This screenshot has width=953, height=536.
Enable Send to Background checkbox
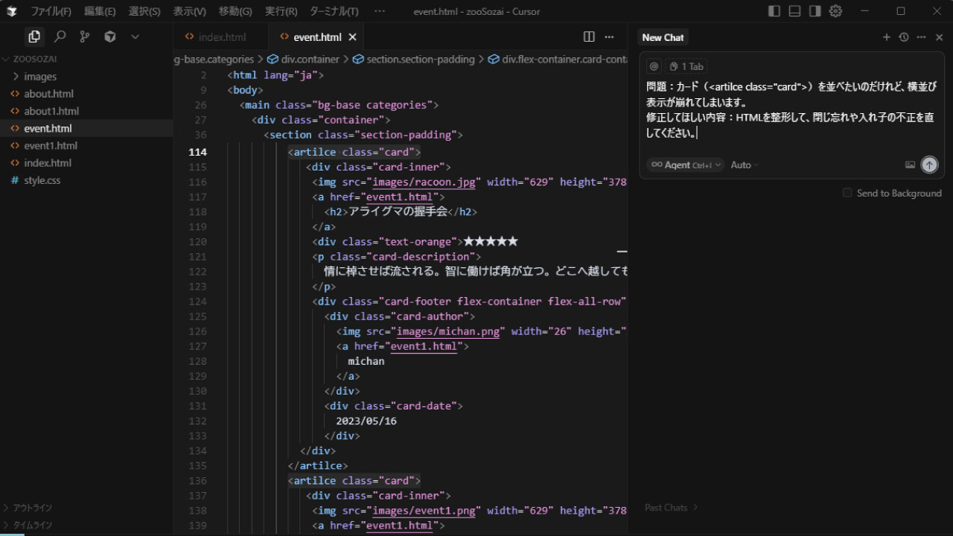coord(847,193)
